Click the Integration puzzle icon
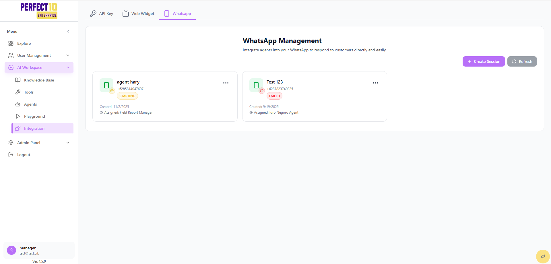This screenshot has width=551, height=264. [18, 128]
